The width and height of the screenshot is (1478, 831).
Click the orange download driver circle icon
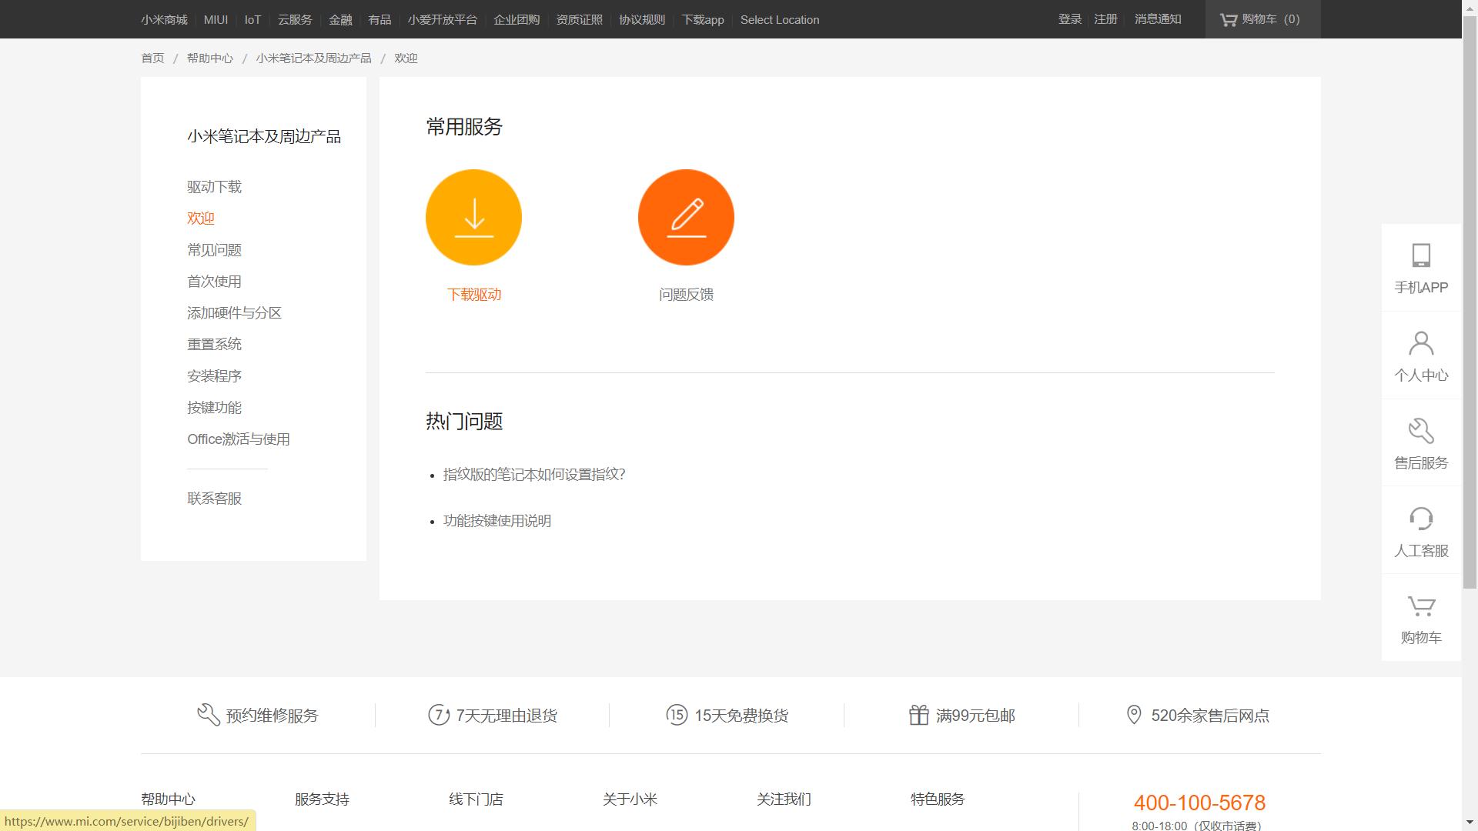tap(473, 218)
